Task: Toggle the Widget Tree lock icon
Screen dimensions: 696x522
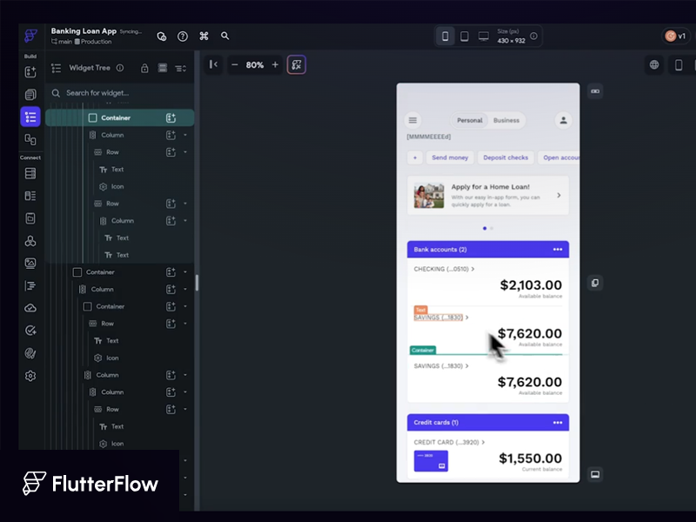Action: tap(144, 68)
